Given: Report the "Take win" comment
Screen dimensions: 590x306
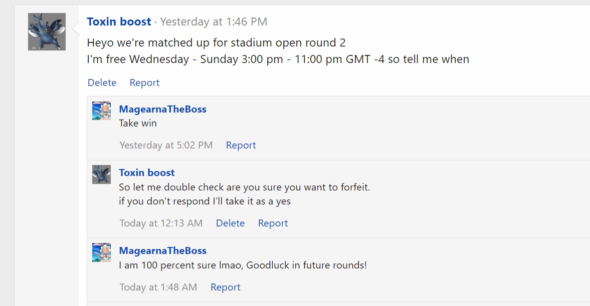Looking at the screenshot, I should [241, 145].
